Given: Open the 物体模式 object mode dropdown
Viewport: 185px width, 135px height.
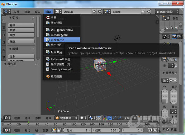Looking at the screenshot, I should pos(66,118).
